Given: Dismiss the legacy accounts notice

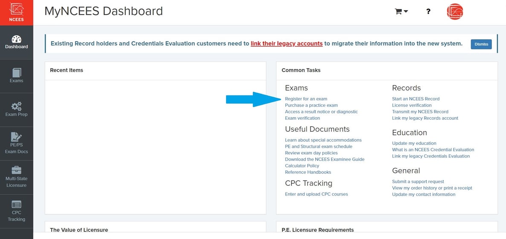Looking at the screenshot, I should [481, 44].
